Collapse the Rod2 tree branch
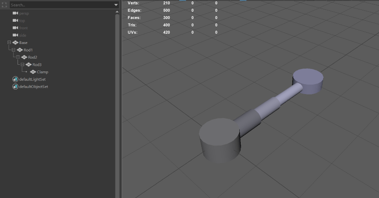Screen dimensions: 379x198 18,57
